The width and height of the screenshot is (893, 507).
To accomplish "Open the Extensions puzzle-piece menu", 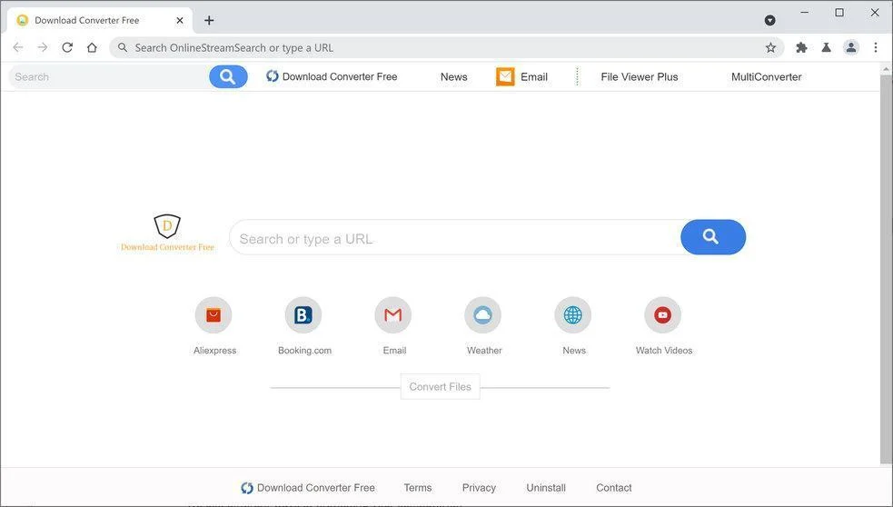I will pyautogui.click(x=801, y=48).
